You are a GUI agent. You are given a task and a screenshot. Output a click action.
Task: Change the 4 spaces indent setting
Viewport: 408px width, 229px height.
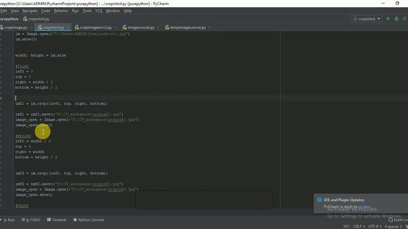(x=393, y=226)
